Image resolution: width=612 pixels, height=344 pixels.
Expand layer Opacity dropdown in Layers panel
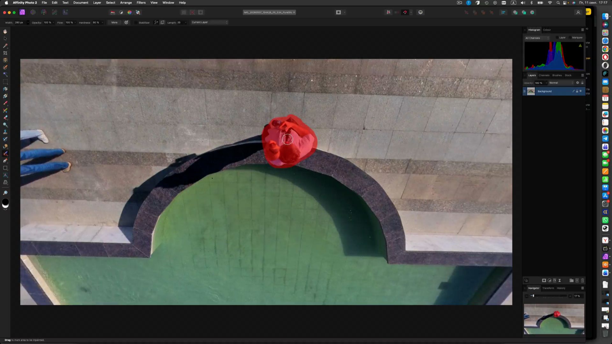(546, 83)
